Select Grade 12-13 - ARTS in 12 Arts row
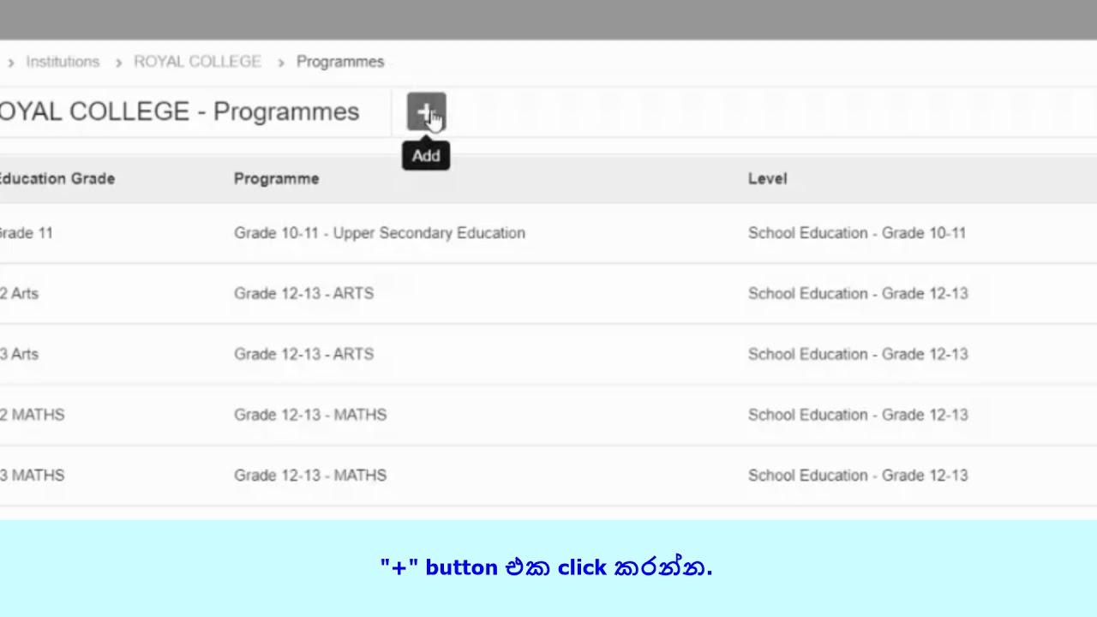This screenshot has height=617, width=1097. (303, 293)
